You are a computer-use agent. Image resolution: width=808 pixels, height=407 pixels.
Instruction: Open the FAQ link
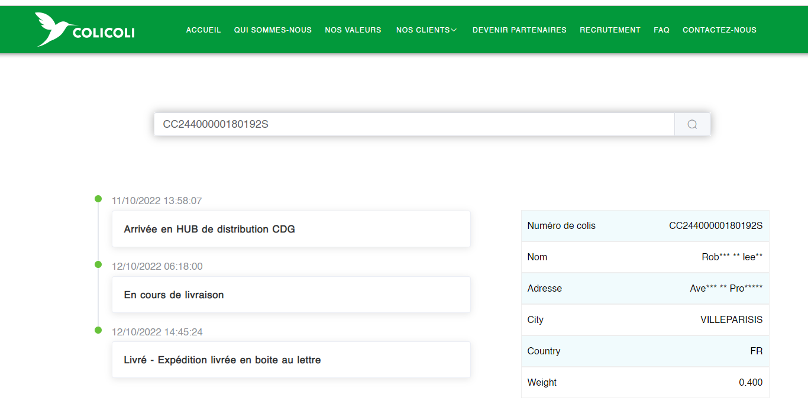[x=661, y=30]
